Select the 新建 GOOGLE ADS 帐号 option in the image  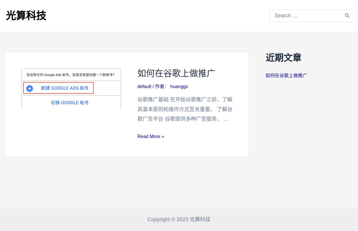point(65,88)
